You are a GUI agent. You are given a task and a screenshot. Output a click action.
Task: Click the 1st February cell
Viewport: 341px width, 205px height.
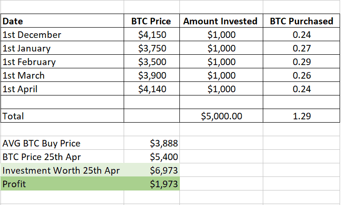click(62, 61)
